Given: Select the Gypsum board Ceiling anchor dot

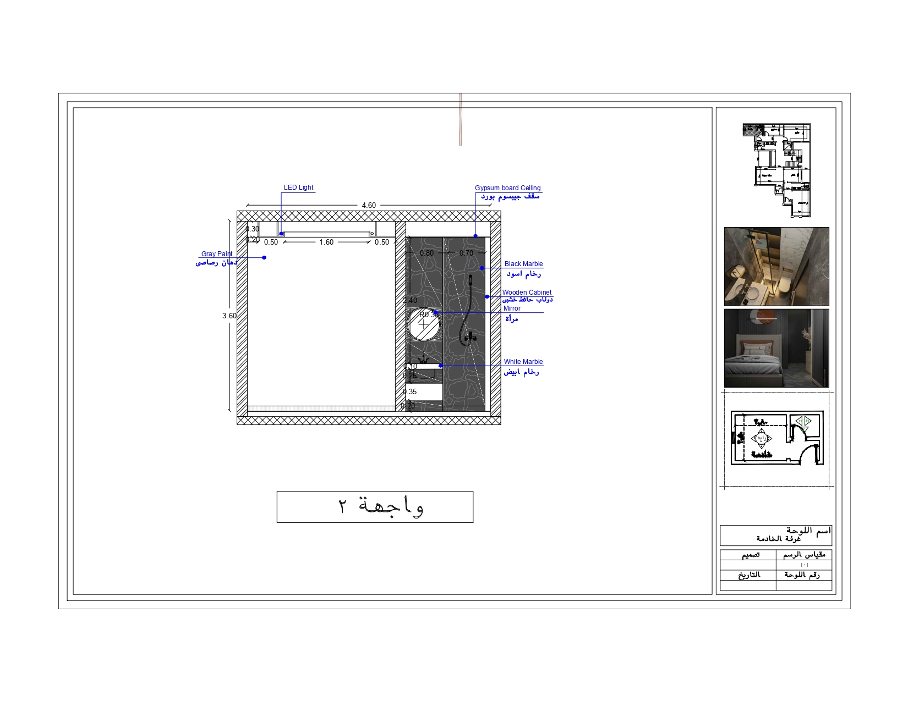Looking at the screenshot, I should click(475, 235).
